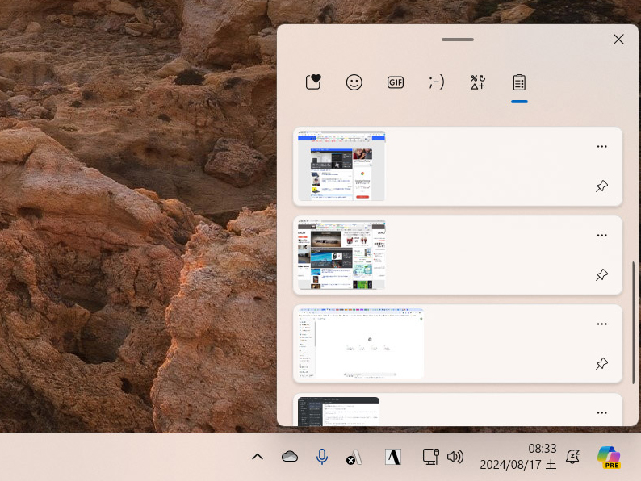The height and width of the screenshot is (481, 641).
Task: Open the recently used (heart) tab
Action: tap(313, 82)
